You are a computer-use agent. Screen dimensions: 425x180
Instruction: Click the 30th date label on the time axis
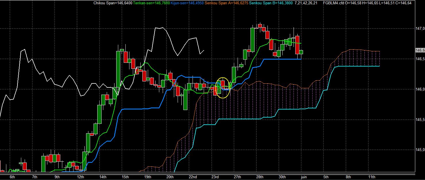[x=282, y=177]
